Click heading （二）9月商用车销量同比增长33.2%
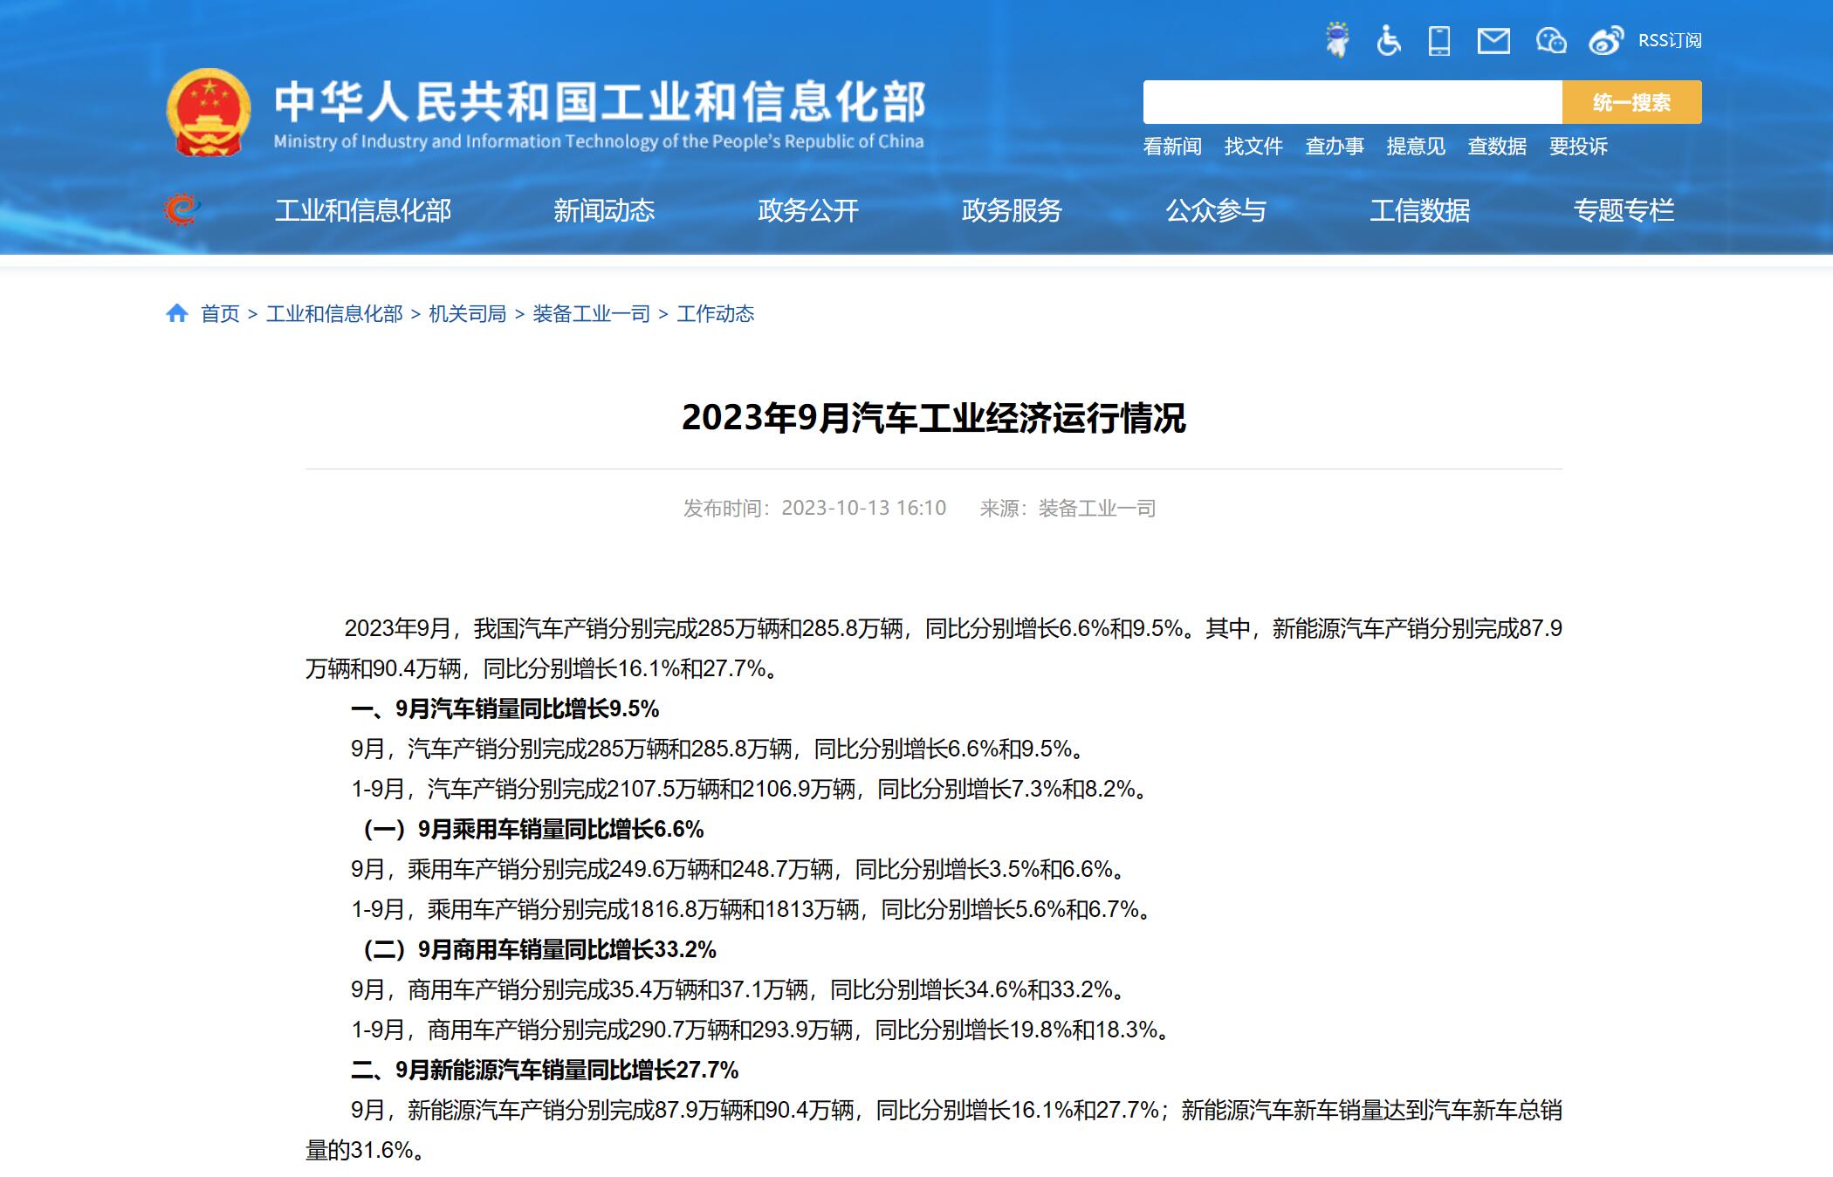The image size is (1833, 1177). coord(539,949)
